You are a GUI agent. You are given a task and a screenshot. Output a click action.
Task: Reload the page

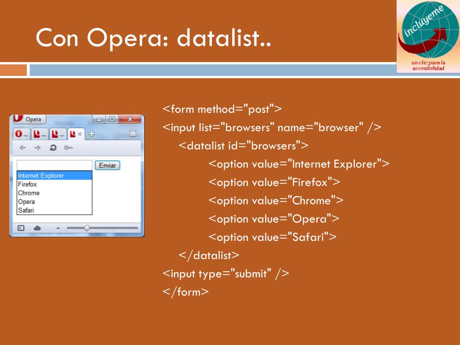[x=53, y=147]
